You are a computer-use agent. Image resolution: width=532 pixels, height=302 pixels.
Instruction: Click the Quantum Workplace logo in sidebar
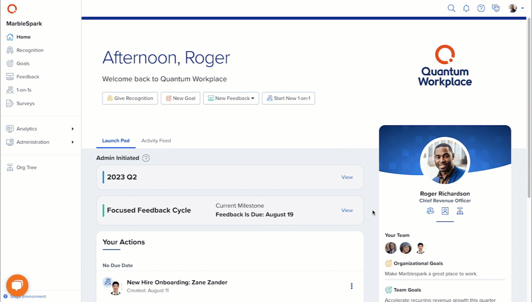pos(12,9)
